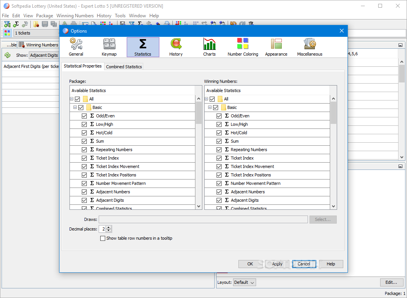Click the Winning Numbers list scrollbar thumb

[333, 113]
